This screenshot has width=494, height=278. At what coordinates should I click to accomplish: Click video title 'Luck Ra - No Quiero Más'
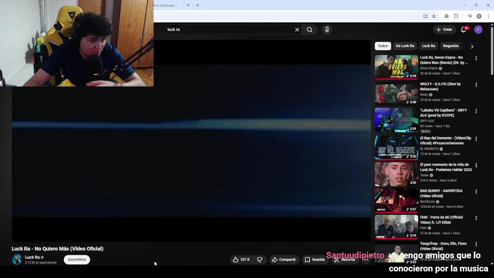[58, 249]
